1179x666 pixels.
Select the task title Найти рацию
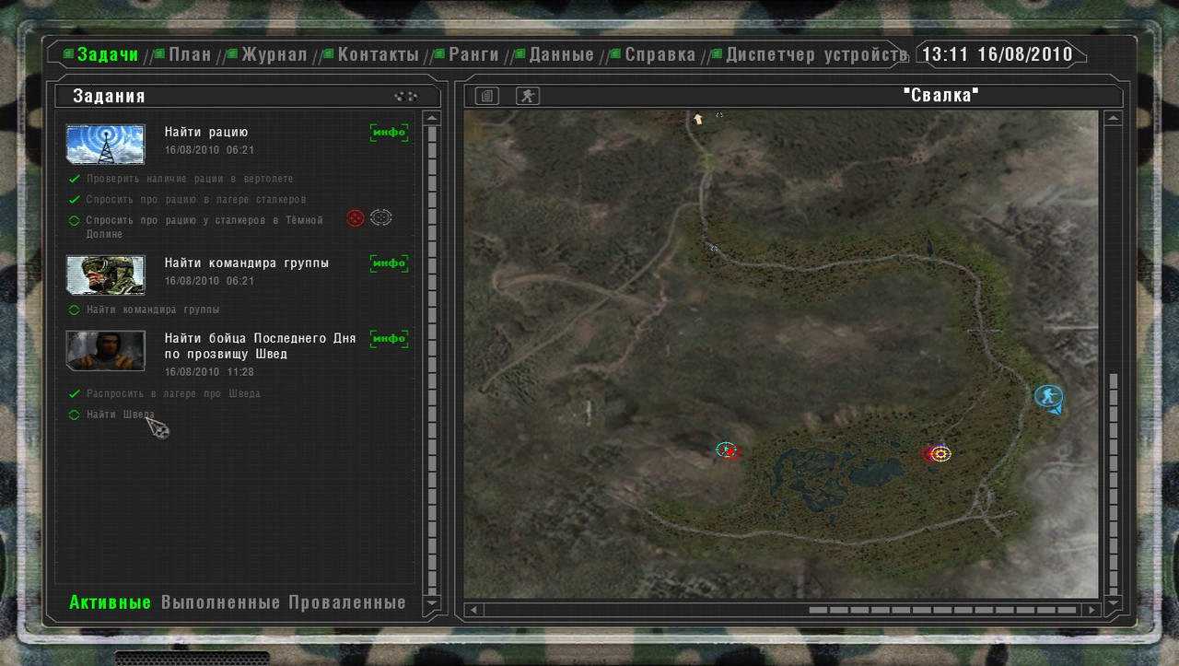click(206, 133)
